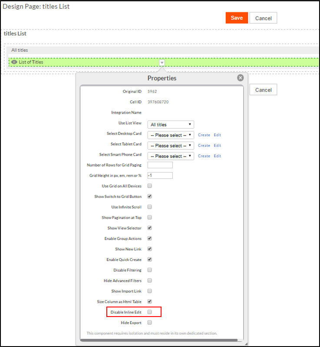
Task: Click Create link for Desktop Card
Action: click(x=204, y=135)
